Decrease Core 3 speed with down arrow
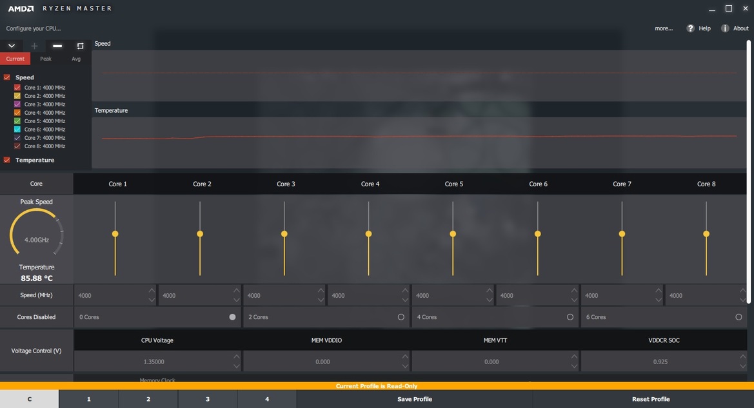This screenshot has height=408, width=754. (321, 300)
